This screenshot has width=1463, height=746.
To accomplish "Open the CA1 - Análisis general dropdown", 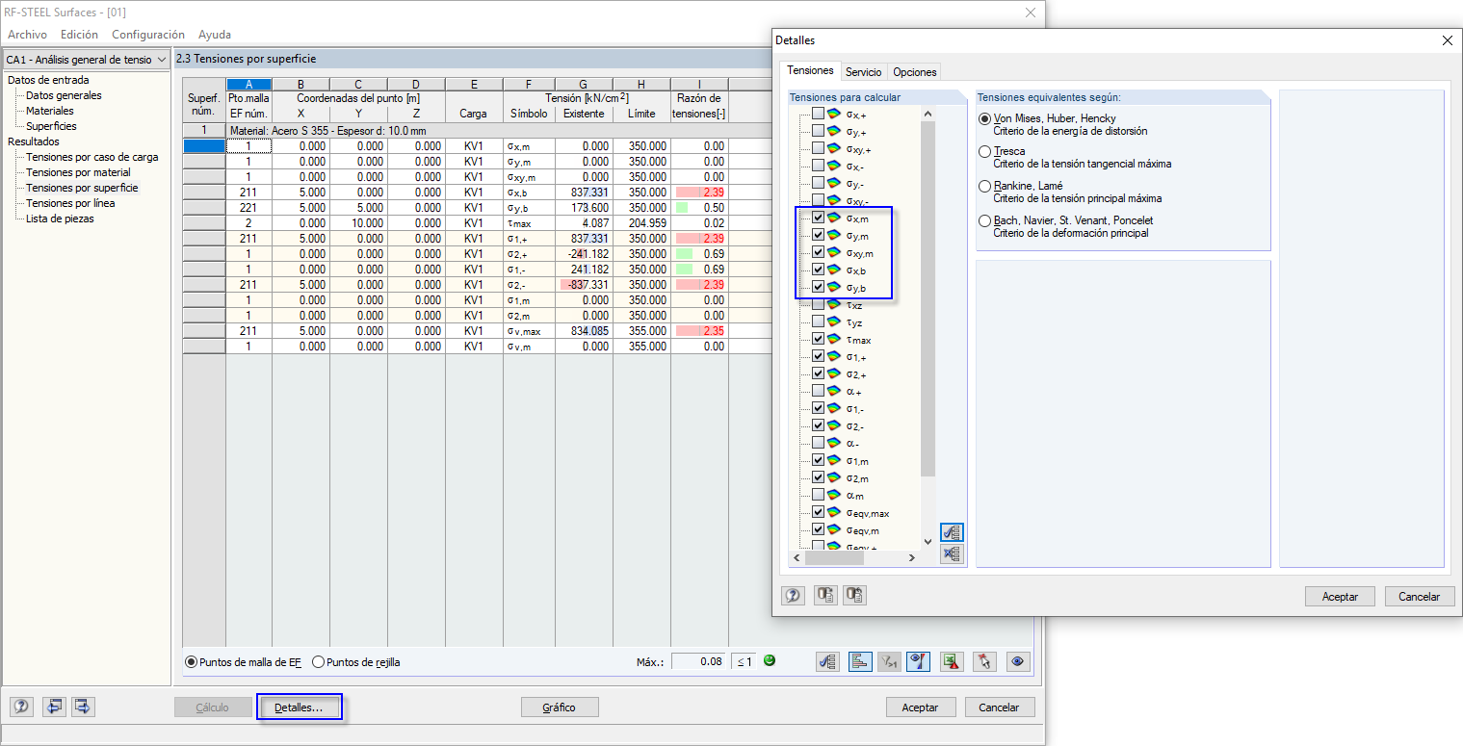I will (87, 59).
